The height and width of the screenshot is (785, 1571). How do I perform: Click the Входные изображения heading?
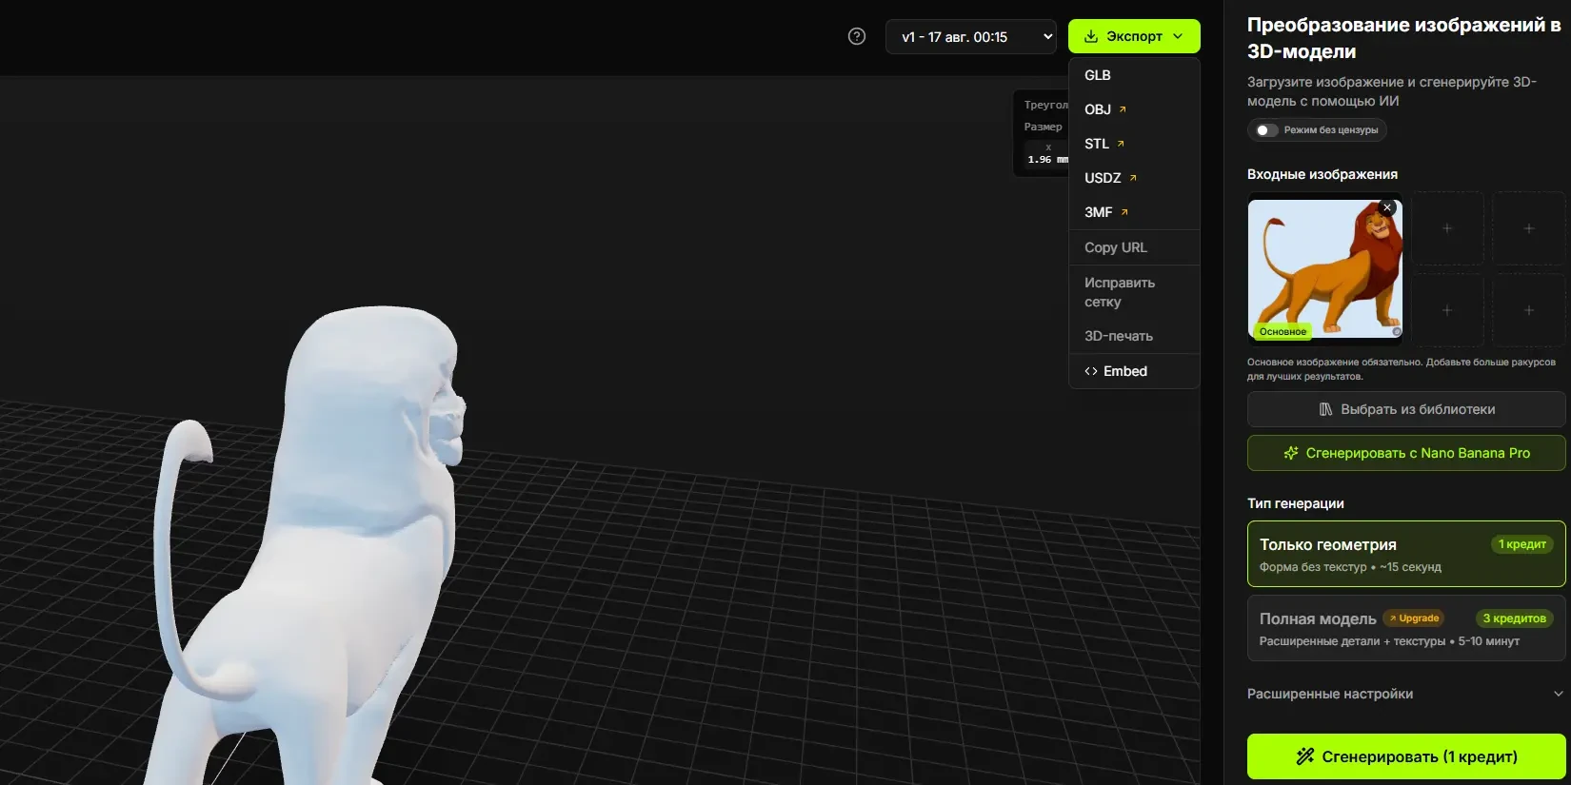pyautogui.click(x=1322, y=174)
